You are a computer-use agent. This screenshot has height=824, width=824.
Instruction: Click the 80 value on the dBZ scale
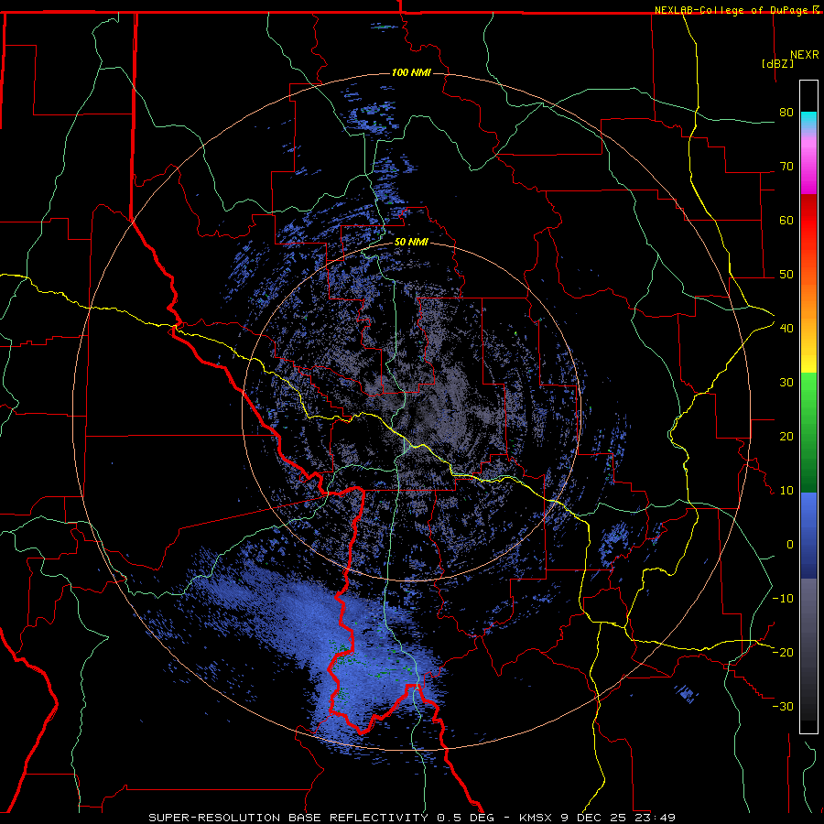(786, 113)
